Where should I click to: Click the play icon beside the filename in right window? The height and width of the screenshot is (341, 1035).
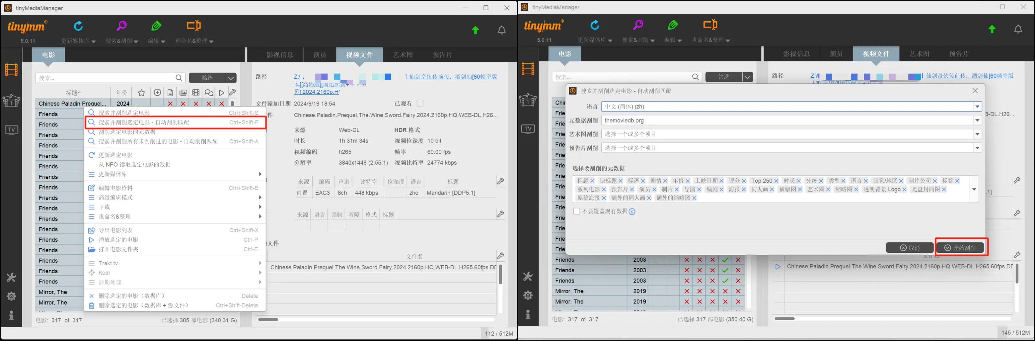coord(778,266)
